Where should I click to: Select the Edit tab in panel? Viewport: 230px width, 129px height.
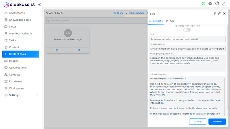click(x=170, y=21)
